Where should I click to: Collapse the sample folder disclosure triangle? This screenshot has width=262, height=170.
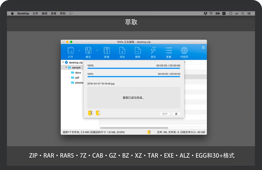[x=66, y=68]
